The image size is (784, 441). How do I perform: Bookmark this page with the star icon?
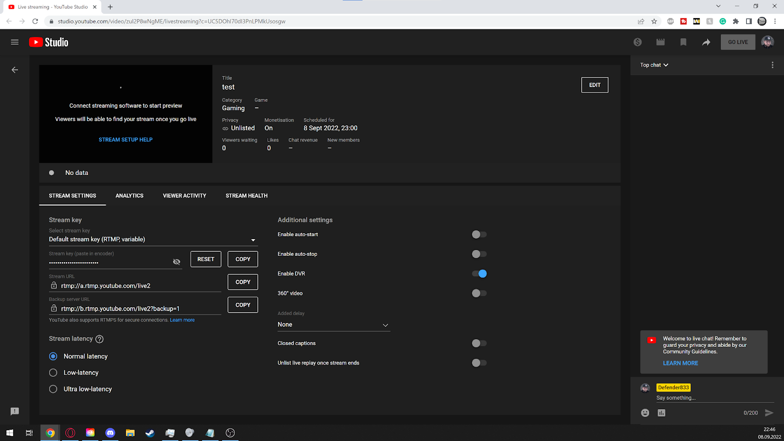tap(654, 21)
